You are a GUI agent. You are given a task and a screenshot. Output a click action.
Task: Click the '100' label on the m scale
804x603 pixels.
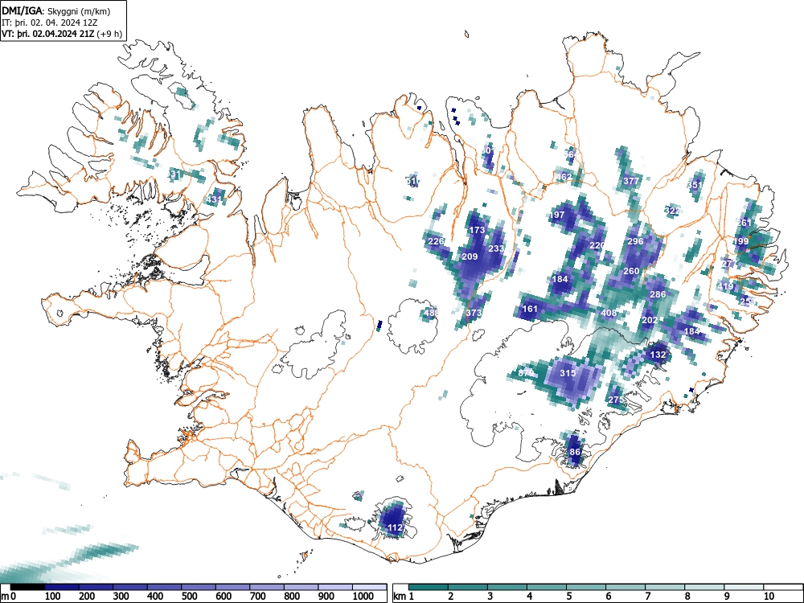pos(53,597)
